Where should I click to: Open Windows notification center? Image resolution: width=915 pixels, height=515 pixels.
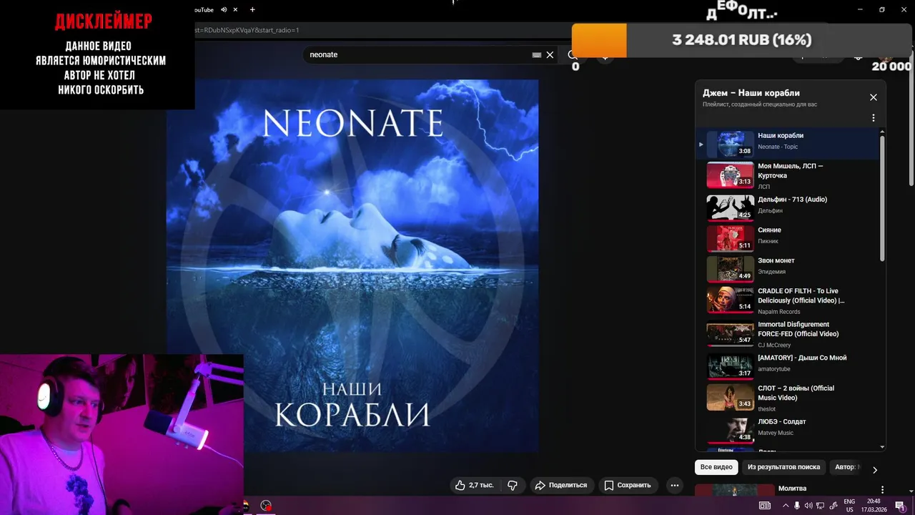pyautogui.click(x=900, y=506)
